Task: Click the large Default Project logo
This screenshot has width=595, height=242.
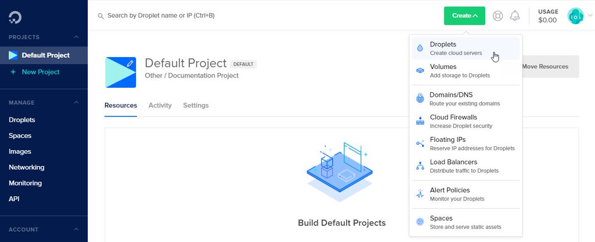Action: click(x=120, y=72)
